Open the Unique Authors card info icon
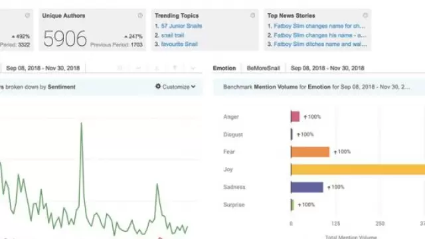 click(140, 15)
